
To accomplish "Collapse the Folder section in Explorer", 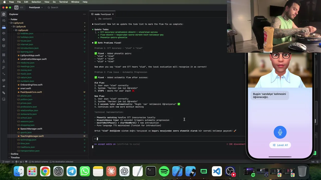I will click(9, 19).
